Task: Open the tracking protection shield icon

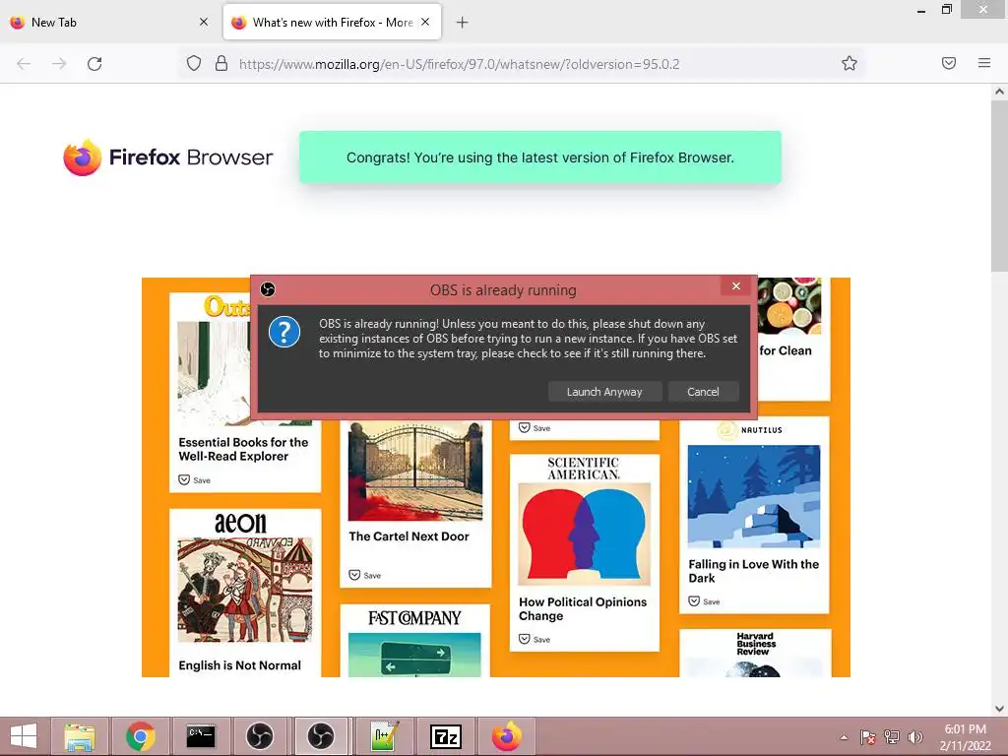Action: (x=194, y=64)
